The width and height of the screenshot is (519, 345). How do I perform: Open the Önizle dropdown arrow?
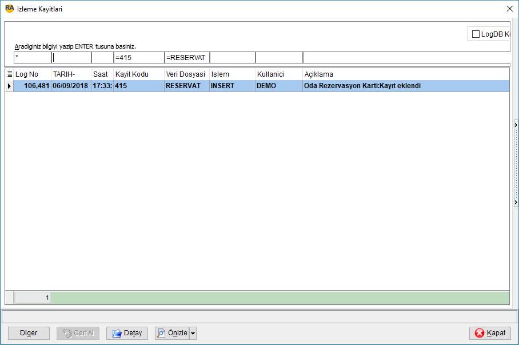tap(193, 334)
